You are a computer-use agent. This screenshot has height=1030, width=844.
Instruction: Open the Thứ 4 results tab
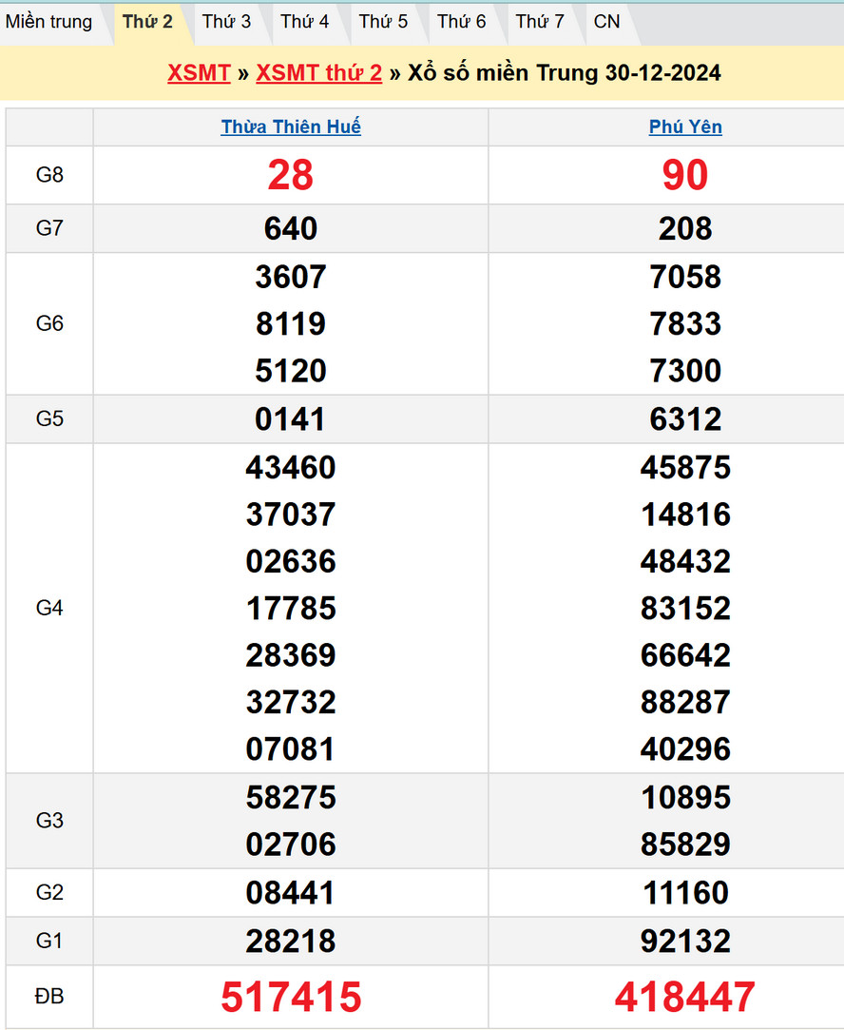coord(305,22)
